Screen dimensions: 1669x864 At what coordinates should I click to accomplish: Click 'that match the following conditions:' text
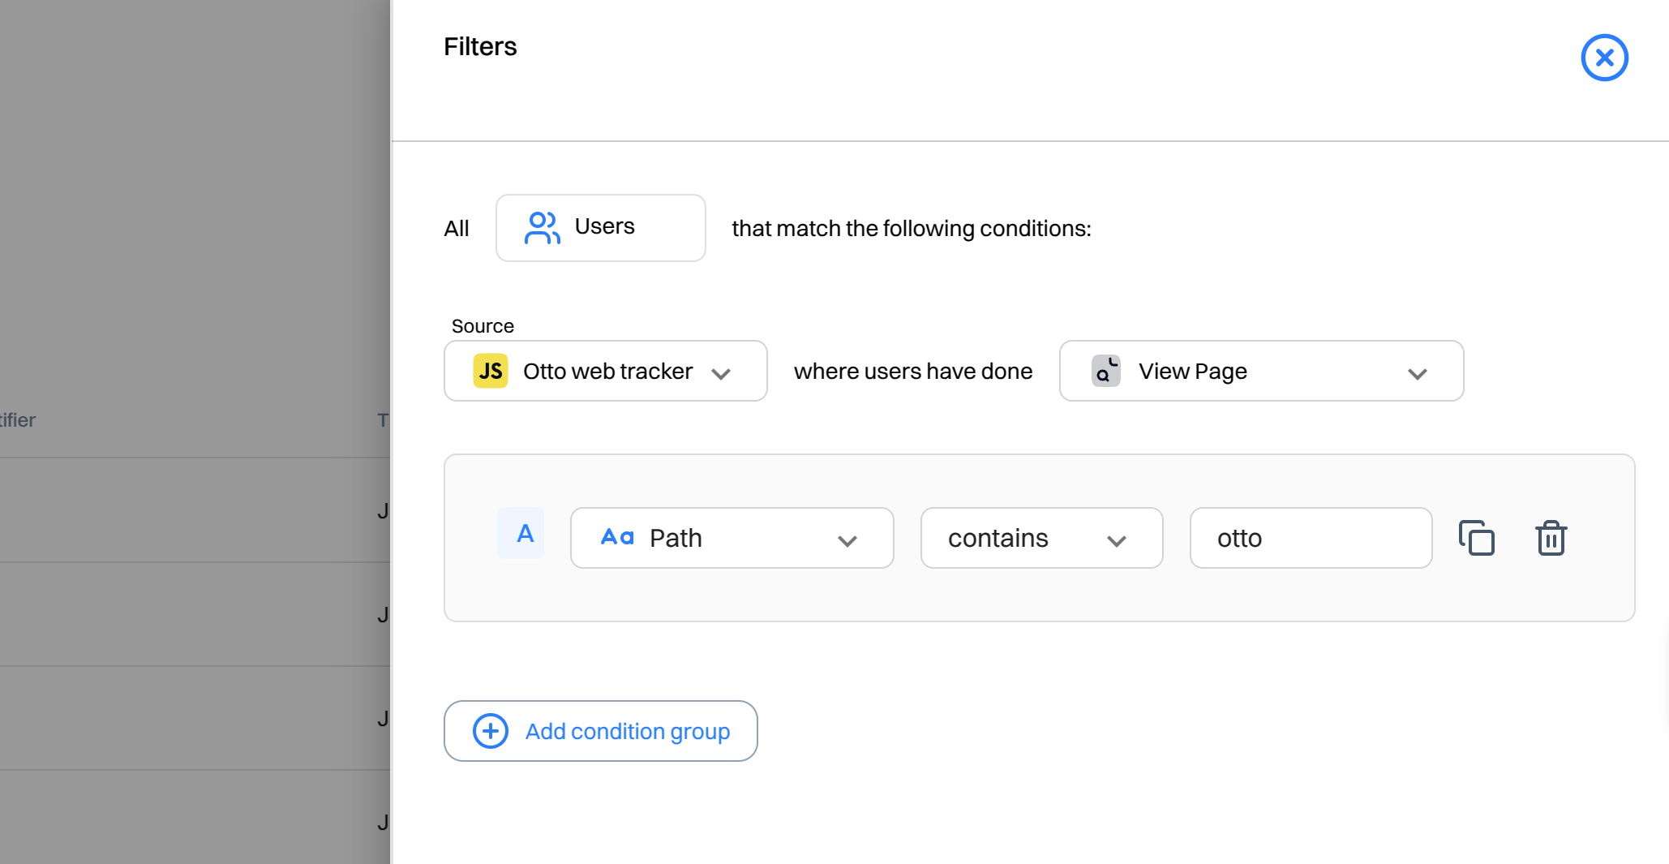click(x=912, y=229)
